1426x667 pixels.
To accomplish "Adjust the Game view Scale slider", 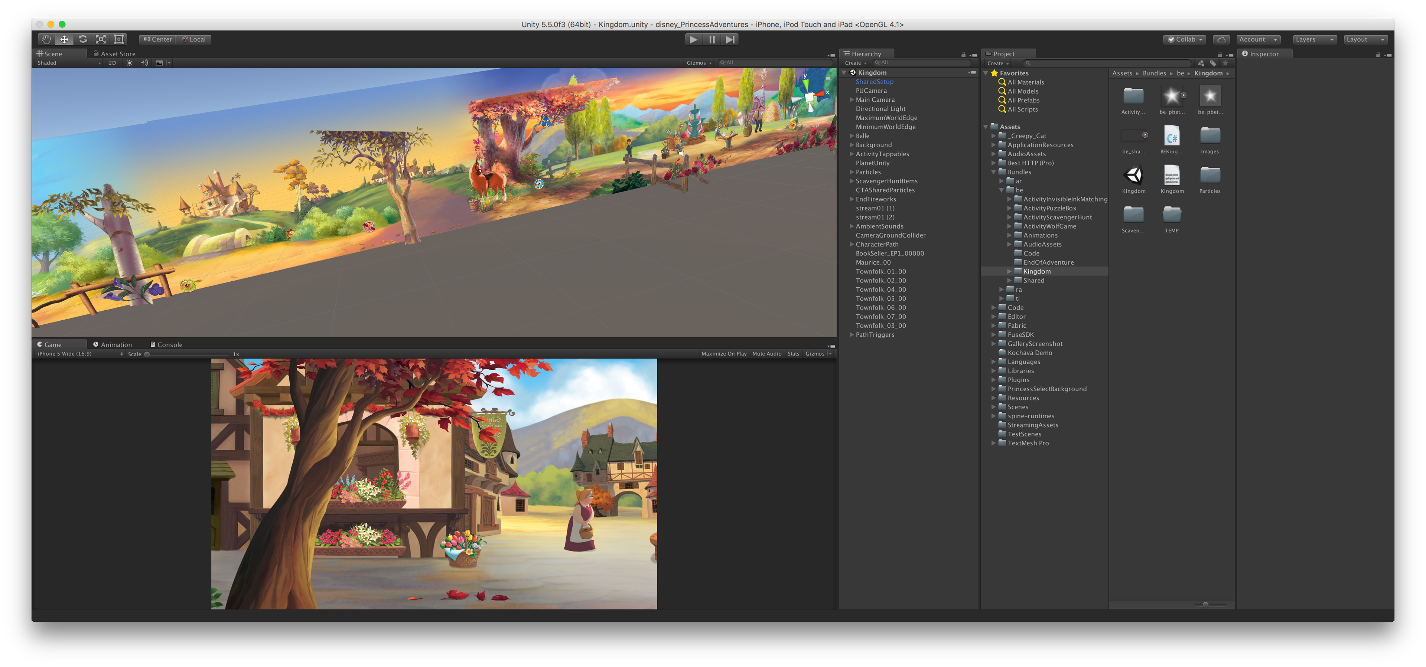I will click(186, 354).
